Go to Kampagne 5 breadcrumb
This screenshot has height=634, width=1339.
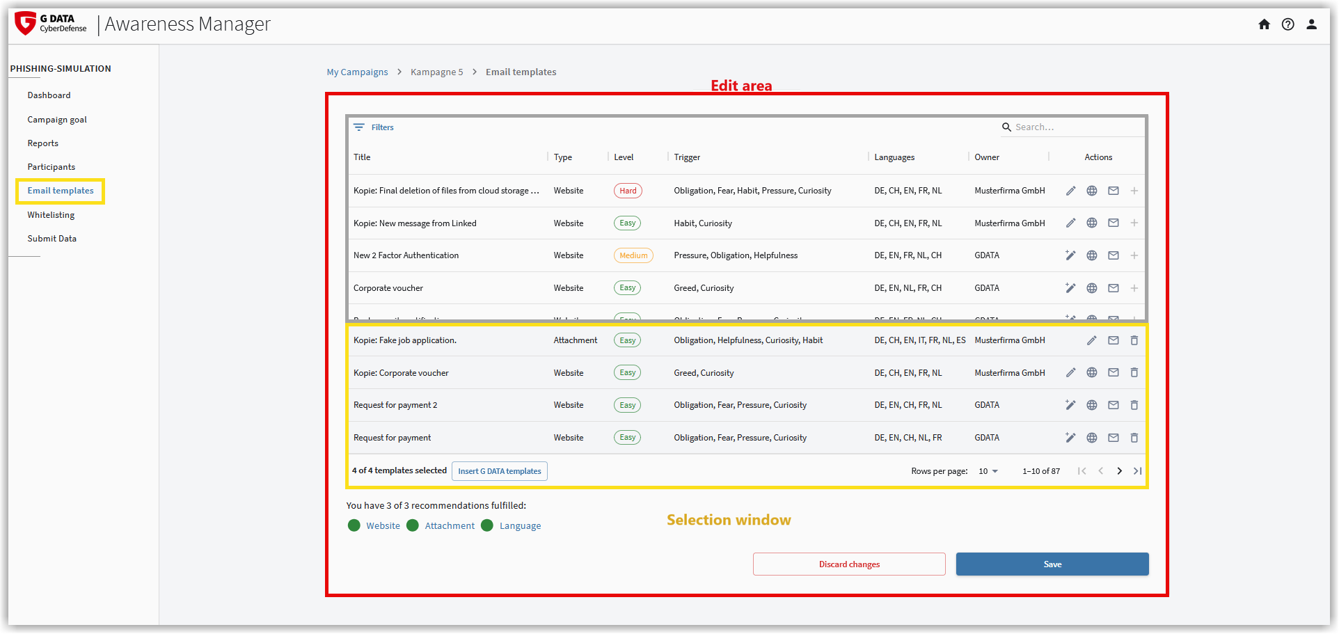tap(437, 72)
